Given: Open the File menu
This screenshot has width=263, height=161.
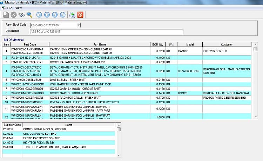Looking at the screenshot, I should point(9,7).
